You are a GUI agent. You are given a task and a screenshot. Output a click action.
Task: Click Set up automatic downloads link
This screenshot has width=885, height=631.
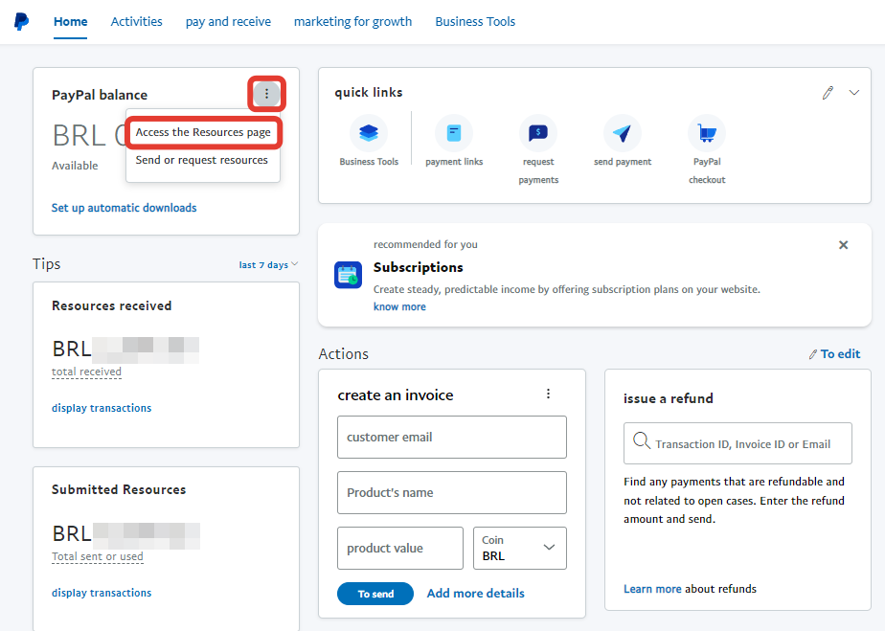coord(125,208)
